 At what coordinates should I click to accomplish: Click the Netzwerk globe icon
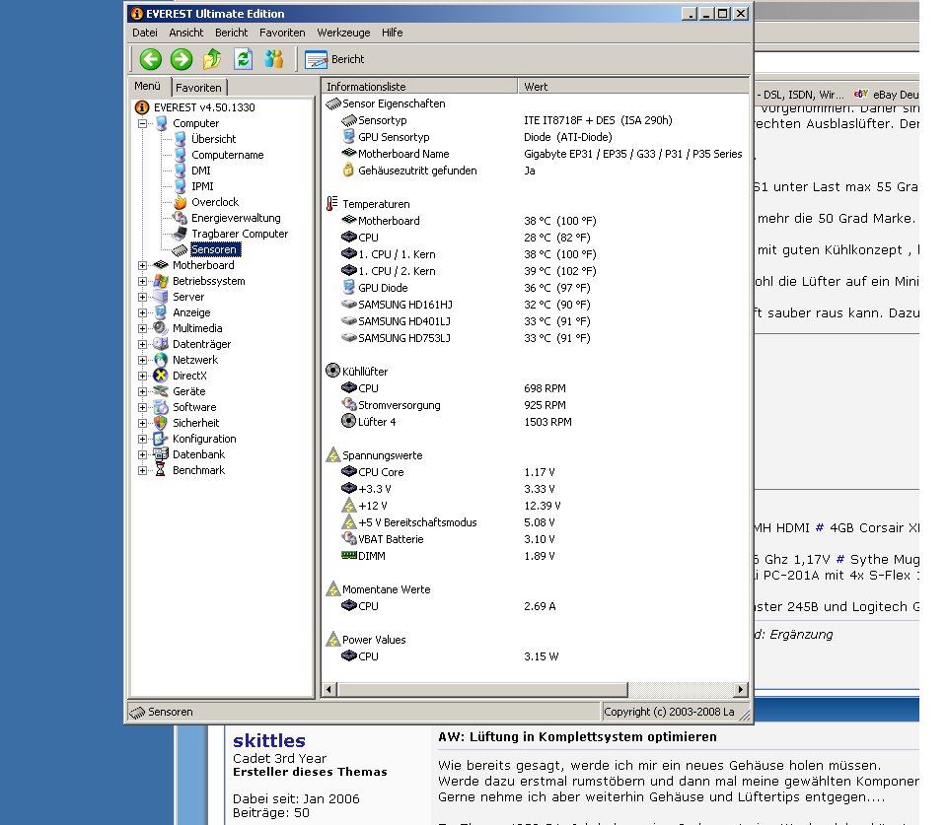[161, 360]
